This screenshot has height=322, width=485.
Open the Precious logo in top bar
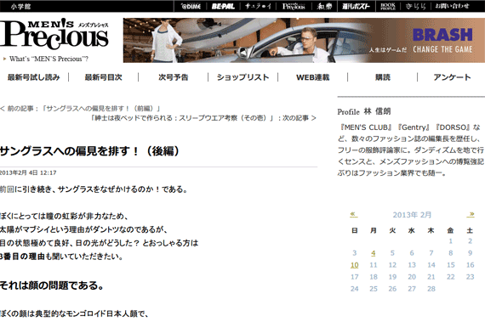(294, 6)
